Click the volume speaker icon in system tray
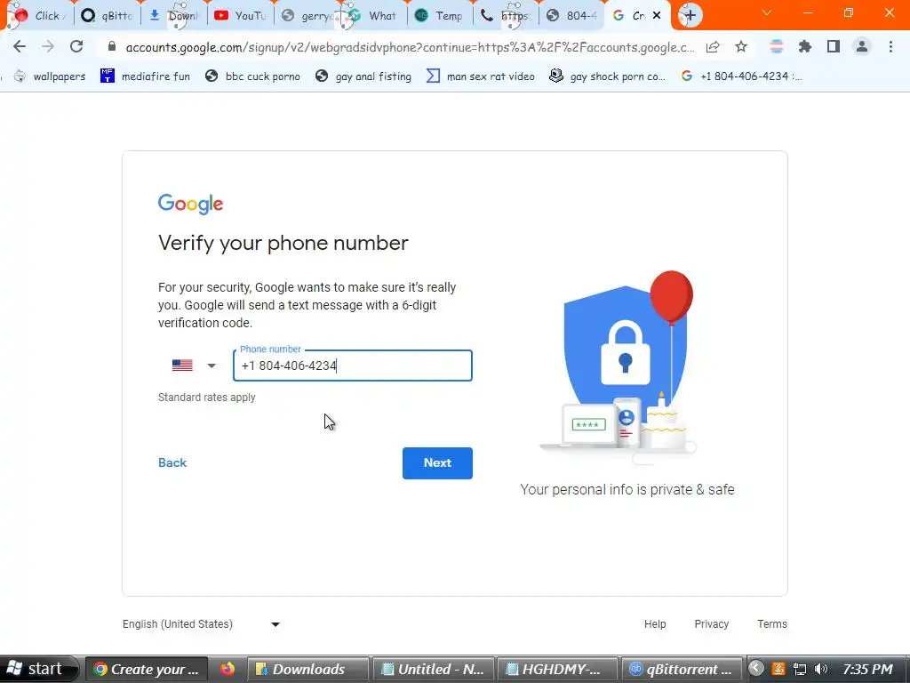Screen dimensions: 910x683 [820, 669]
